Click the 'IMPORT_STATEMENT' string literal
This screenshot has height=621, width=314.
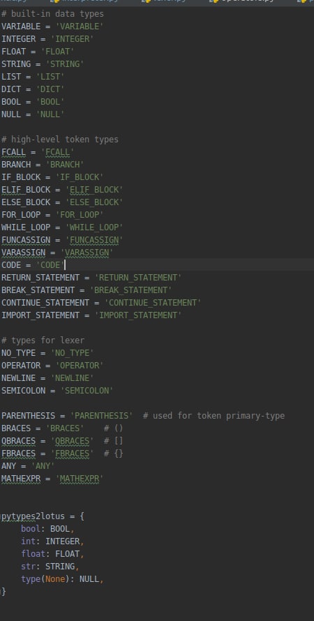tap(138, 315)
